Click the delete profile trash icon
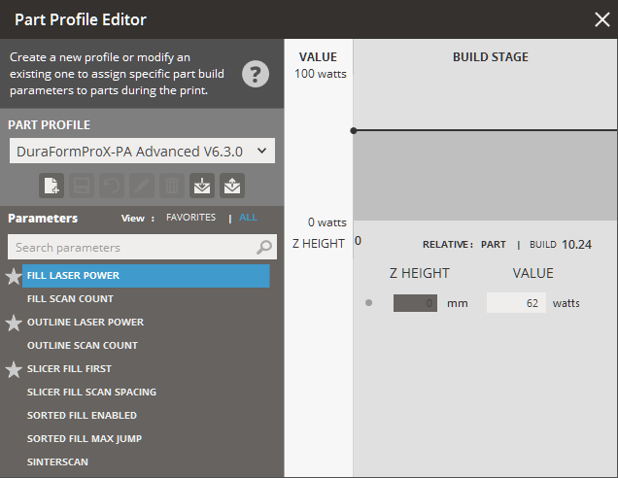Image resolution: width=618 pixels, height=478 pixels. click(x=172, y=186)
